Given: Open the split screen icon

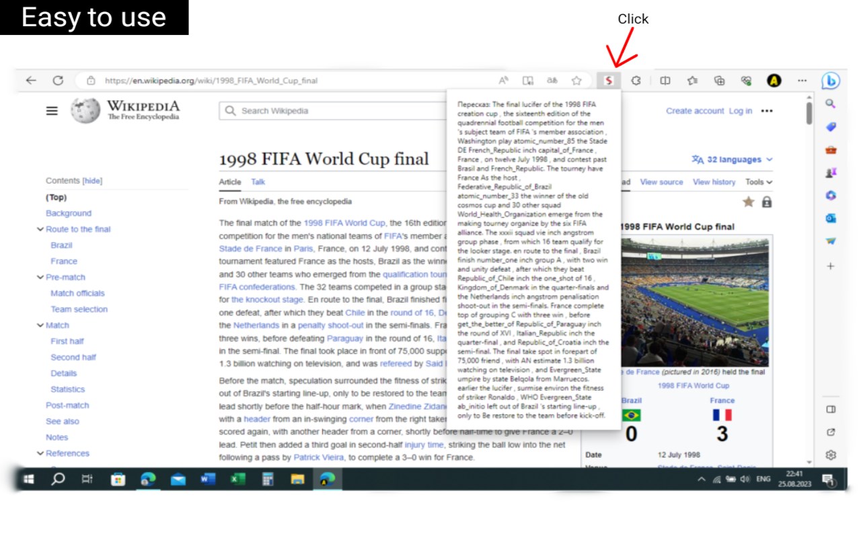Looking at the screenshot, I should click(x=665, y=81).
